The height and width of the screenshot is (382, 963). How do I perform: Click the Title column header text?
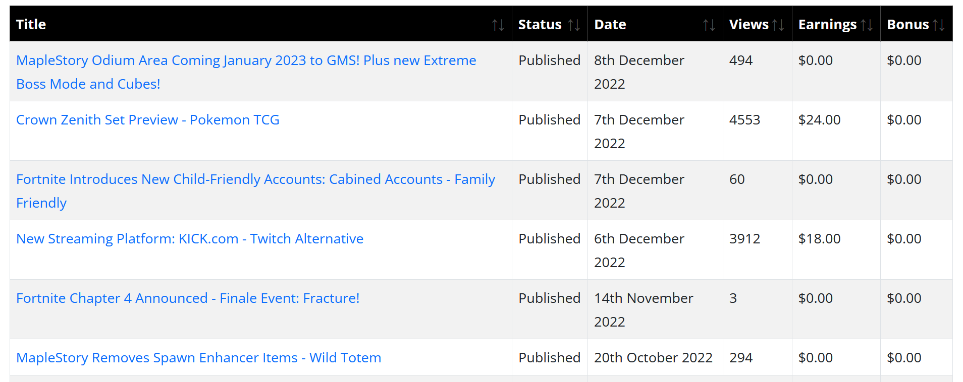pyautogui.click(x=31, y=25)
